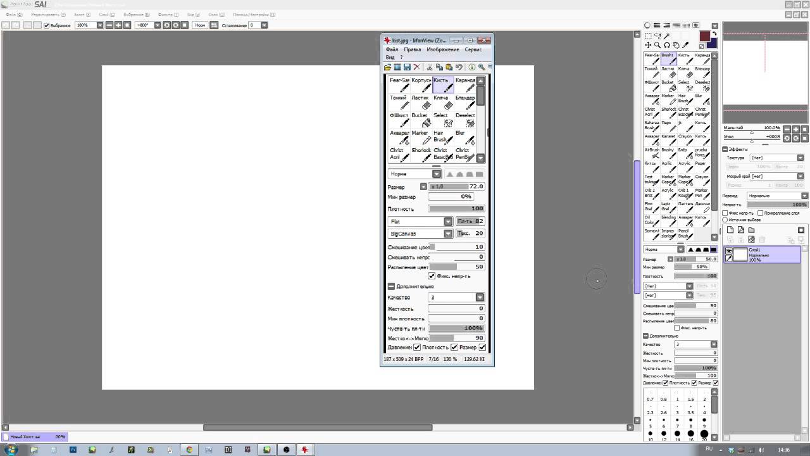Select the rotate view tool in SAI
The height and width of the screenshot is (456, 810).
point(667,45)
